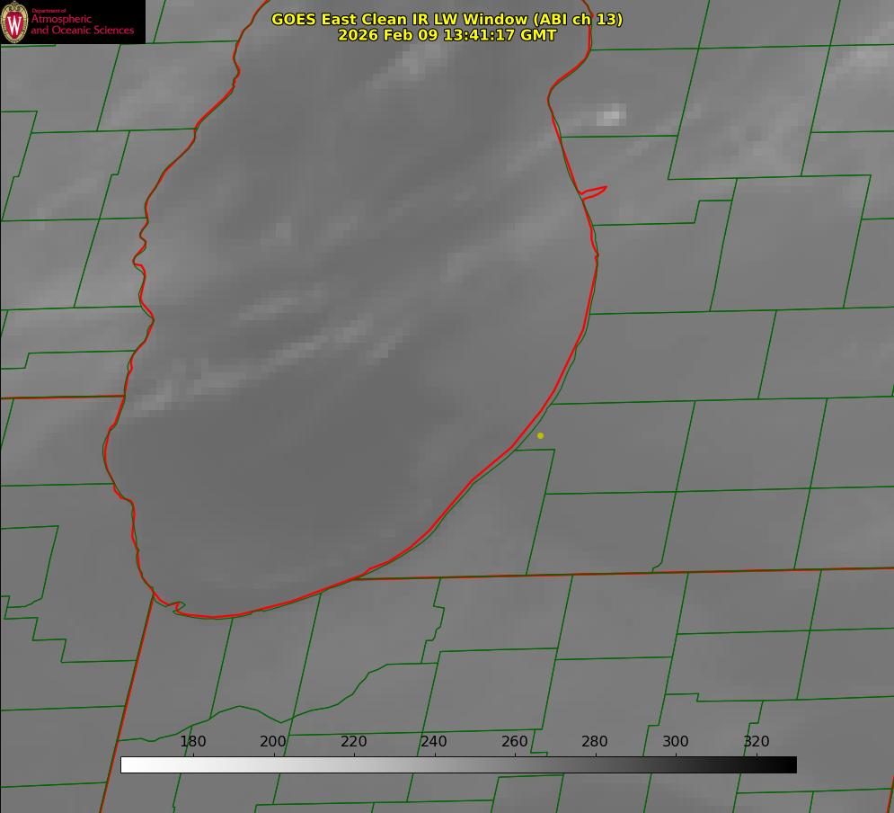Click the 200 tick label on the colorbar

click(x=273, y=742)
